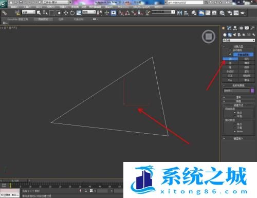
Task: Select the Cameras create category icon
Action: point(239,35)
